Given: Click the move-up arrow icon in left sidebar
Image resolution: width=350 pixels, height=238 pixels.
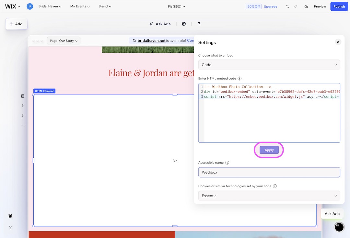Looking at the screenshot, I should pyautogui.click(x=23, y=105).
